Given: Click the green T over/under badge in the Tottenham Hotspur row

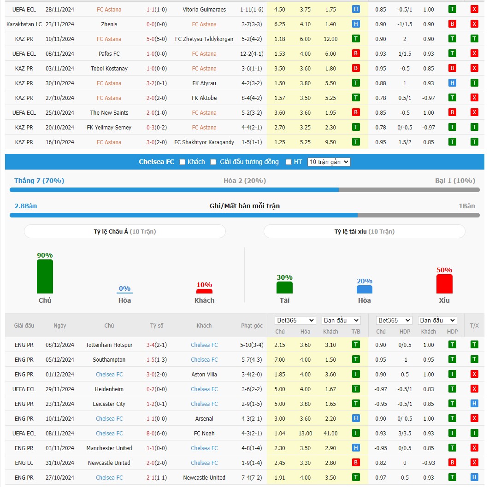Looking at the screenshot, I should tap(474, 345).
